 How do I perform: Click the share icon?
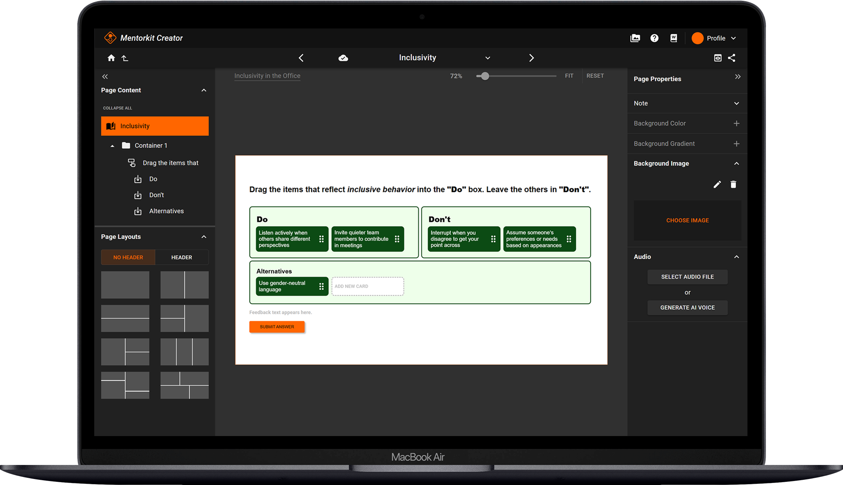point(732,58)
